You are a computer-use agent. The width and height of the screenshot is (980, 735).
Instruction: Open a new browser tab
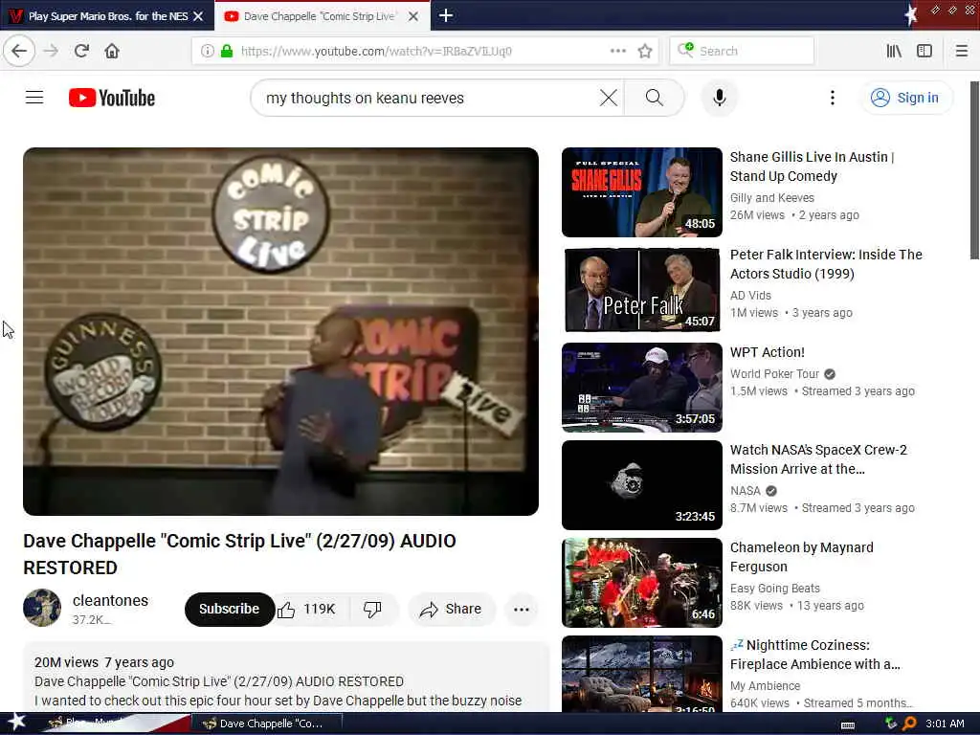[x=446, y=15]
